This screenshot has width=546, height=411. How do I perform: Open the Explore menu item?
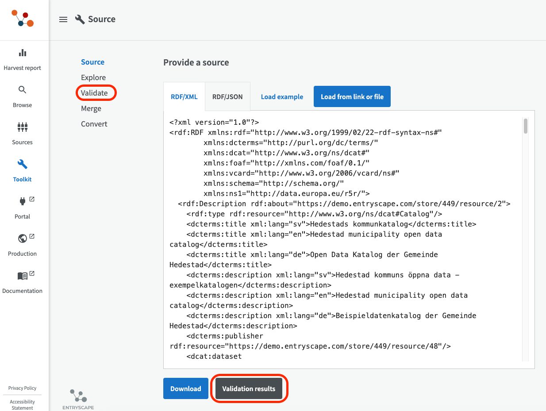(93, 77)
